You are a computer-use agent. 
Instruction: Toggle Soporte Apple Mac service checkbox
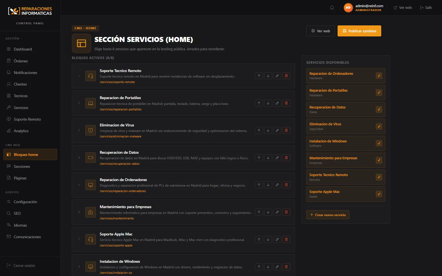(379, 194)
